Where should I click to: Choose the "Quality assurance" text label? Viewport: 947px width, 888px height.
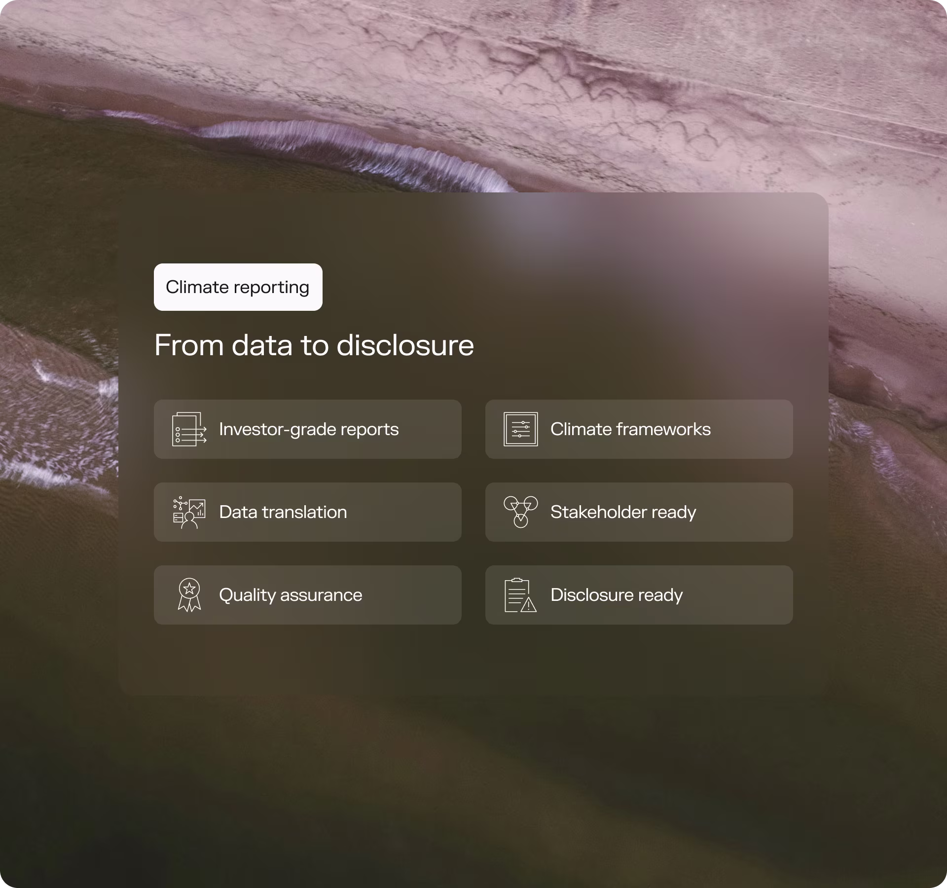(291, 595)
